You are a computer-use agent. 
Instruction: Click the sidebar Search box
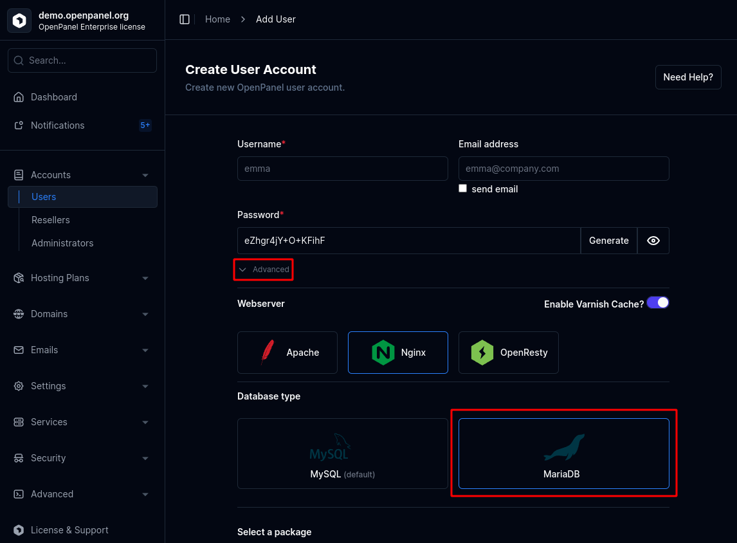(x=82, y=60)
